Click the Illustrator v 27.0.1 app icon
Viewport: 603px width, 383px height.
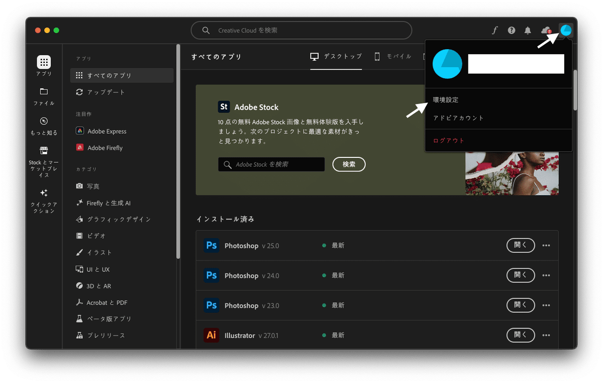(x=212, y=335)
